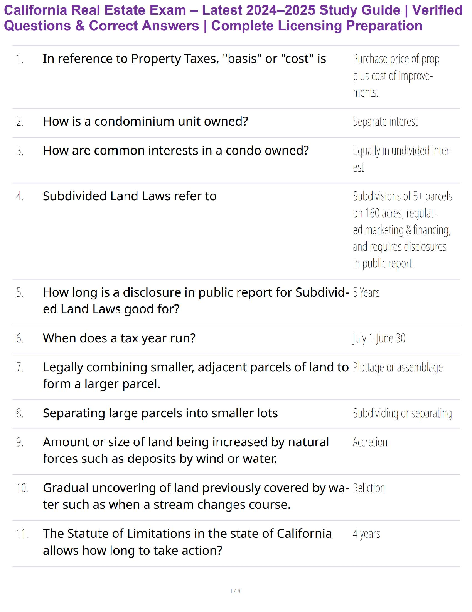Click the Statute of Limitations question

click(187, 542)
